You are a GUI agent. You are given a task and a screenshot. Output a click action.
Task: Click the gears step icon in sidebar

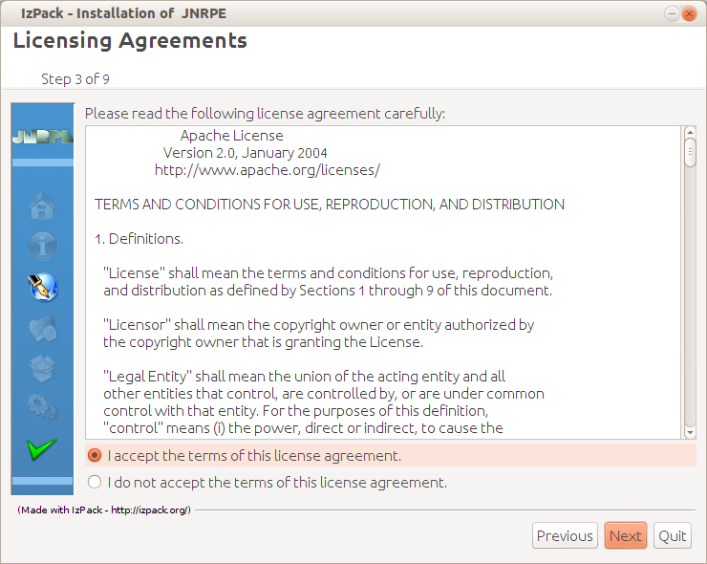[42, 408]
